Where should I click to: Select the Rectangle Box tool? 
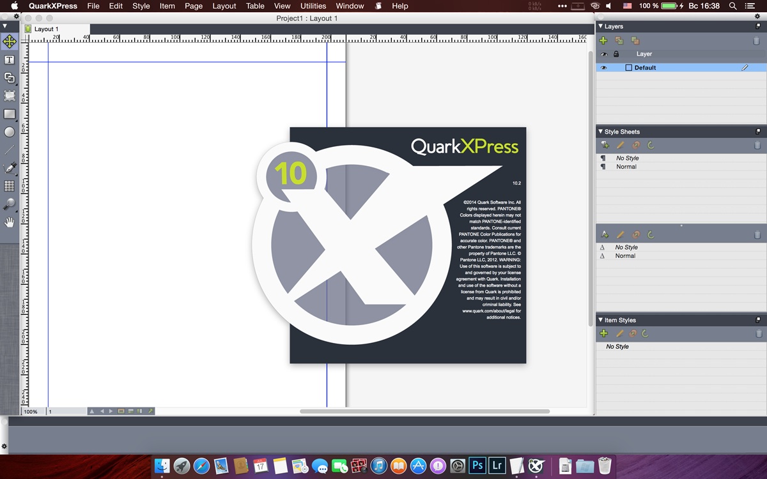[x=10, y=114]
